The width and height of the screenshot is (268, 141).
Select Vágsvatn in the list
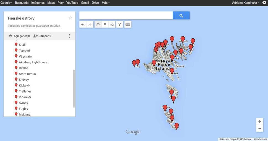[25, 56]
